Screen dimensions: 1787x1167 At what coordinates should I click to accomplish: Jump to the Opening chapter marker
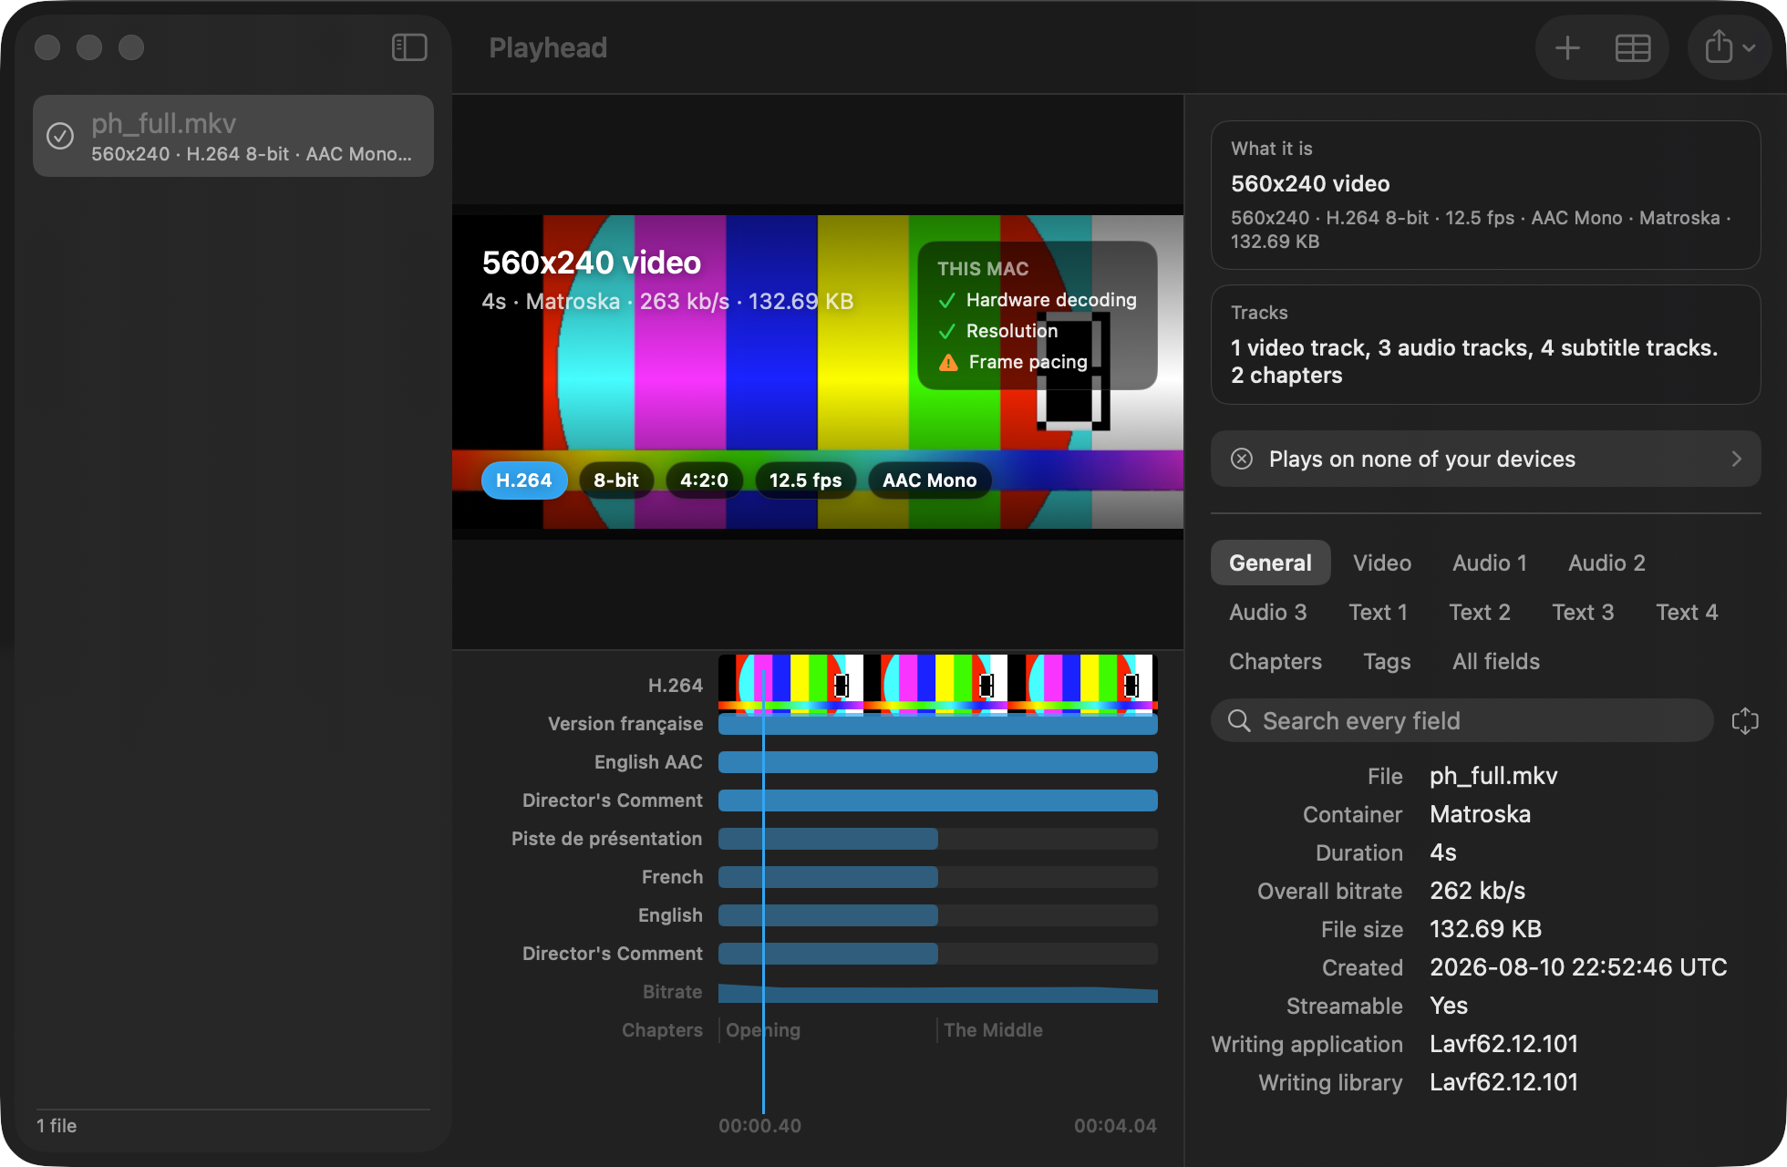(763, 1030)
